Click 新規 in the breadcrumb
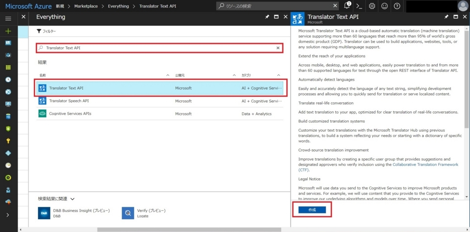The height and width of the screenshot is (232, 470). tap(60, 6)
